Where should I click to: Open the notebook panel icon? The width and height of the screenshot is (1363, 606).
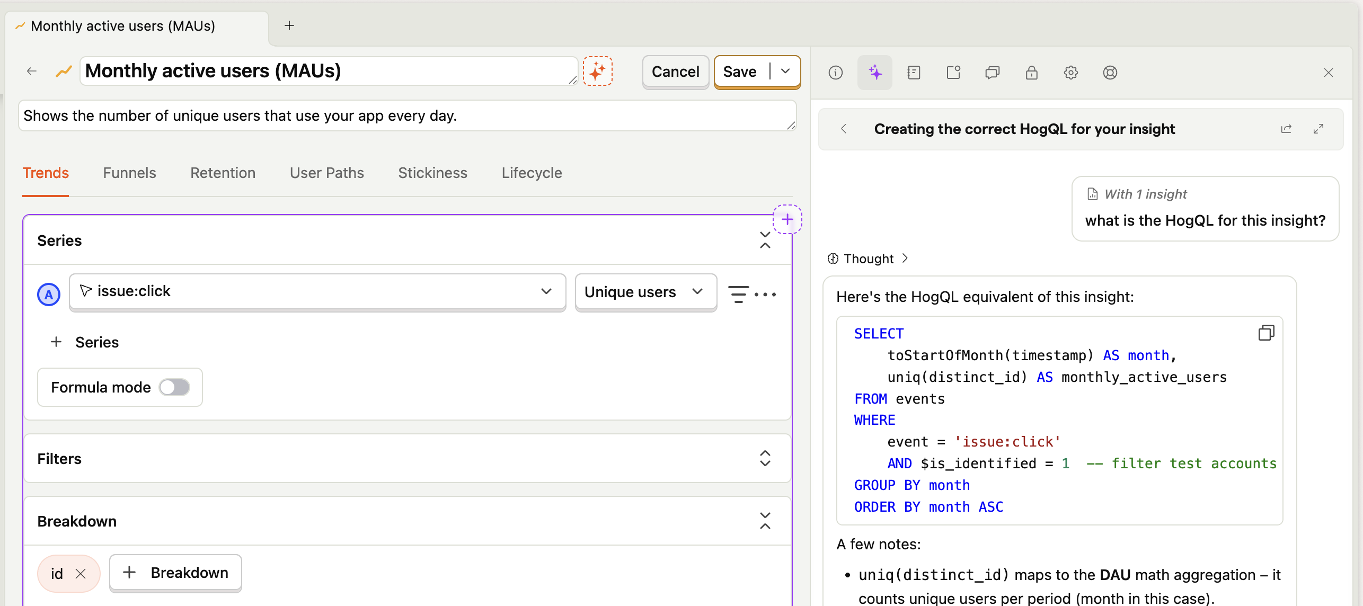coord(914,73)
